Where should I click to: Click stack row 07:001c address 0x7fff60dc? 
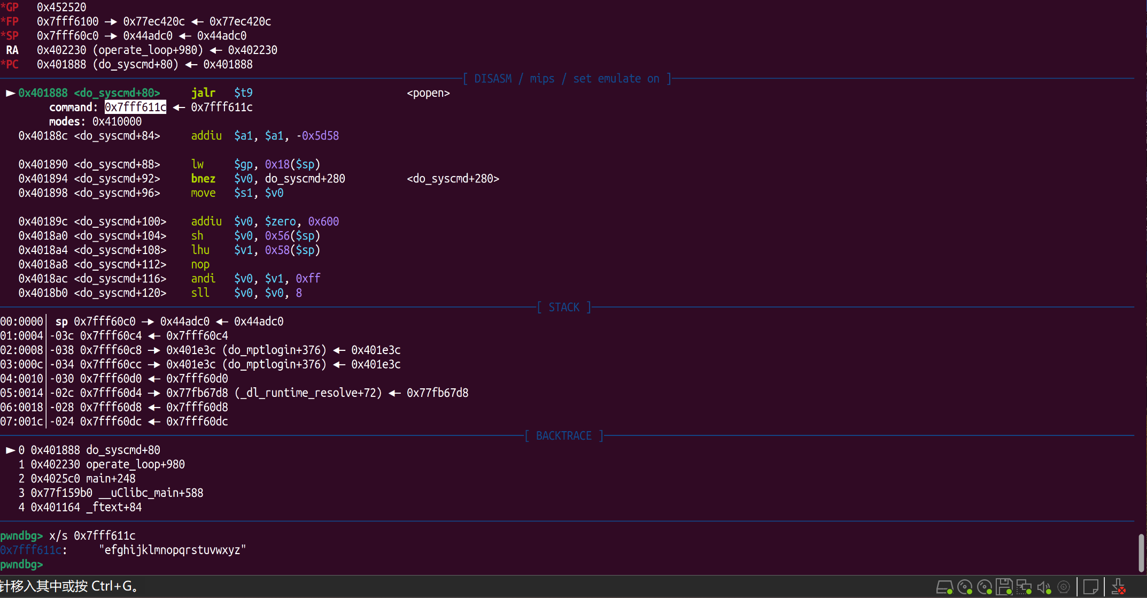(111, 421)
